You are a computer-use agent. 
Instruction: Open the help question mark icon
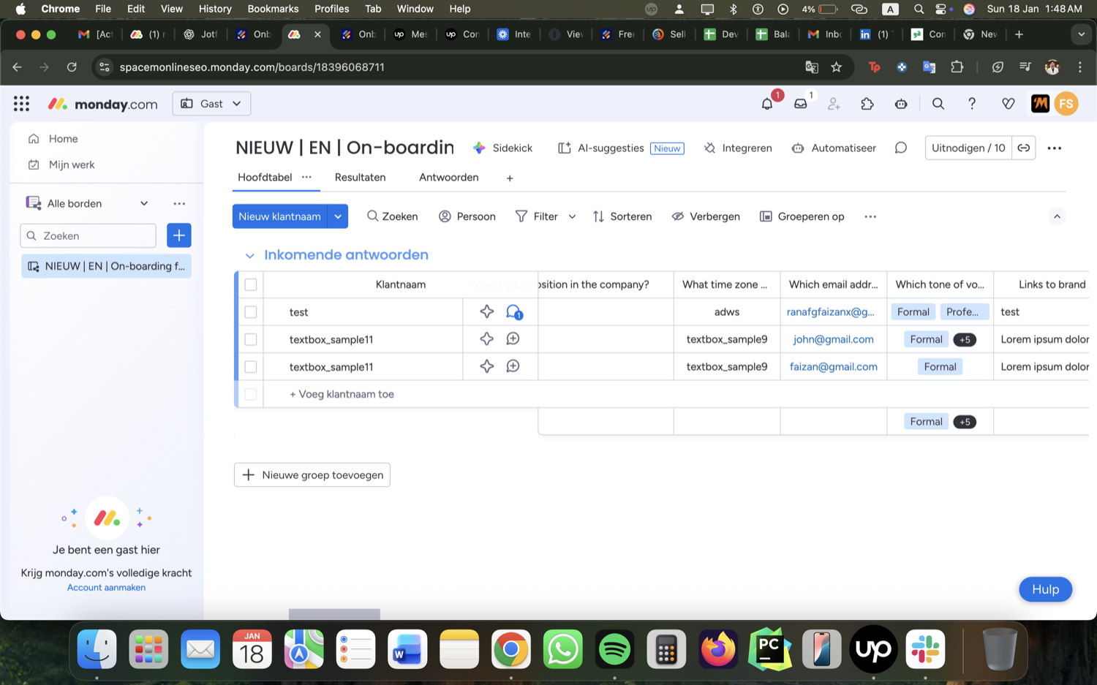click(x=972, y=104)
